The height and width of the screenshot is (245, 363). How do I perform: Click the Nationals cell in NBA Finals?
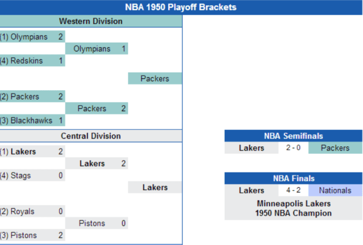(x=335, y=191)
